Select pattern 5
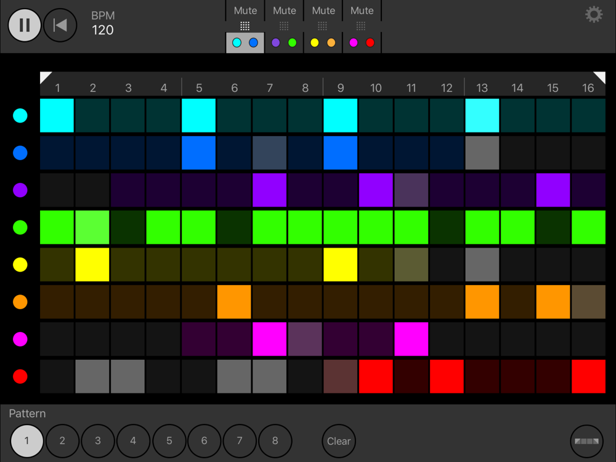Viewport: 616px width, 462px height. tap(169, 441)
